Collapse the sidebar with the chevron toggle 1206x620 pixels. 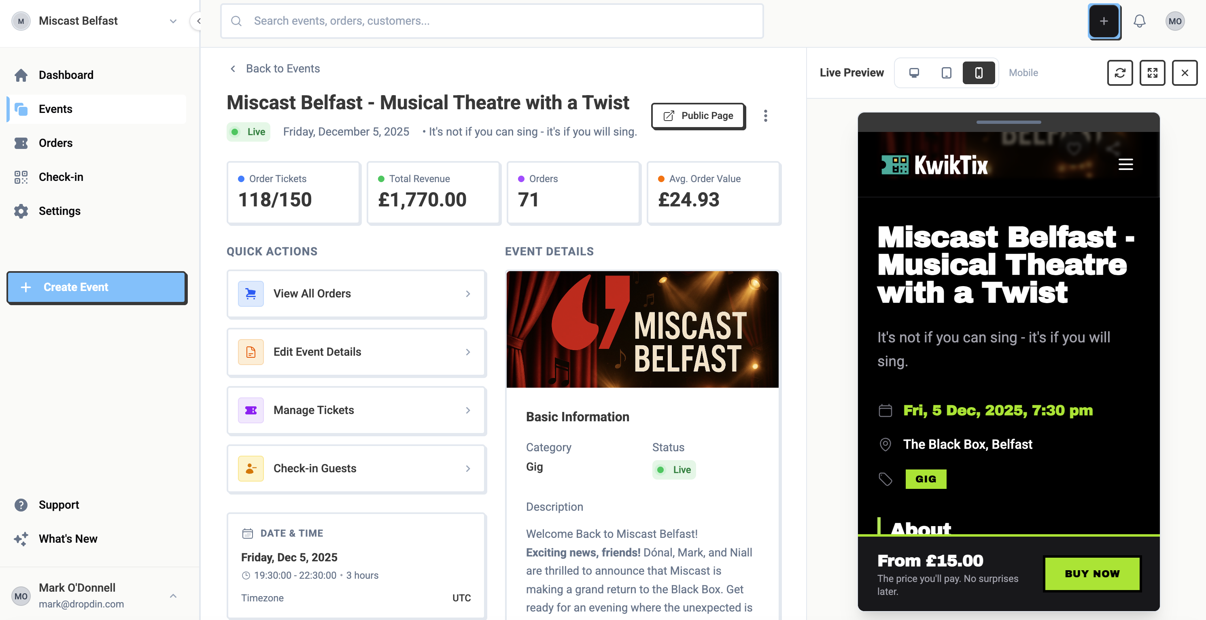(198, 21)
